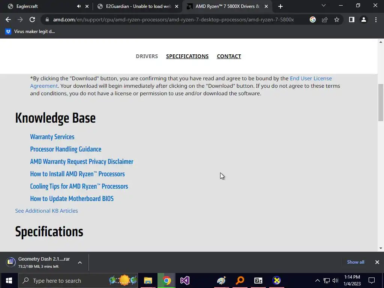Open 7-Zip from the taskbar
This screenshot has height=288, width=384.
click(258, 280)
